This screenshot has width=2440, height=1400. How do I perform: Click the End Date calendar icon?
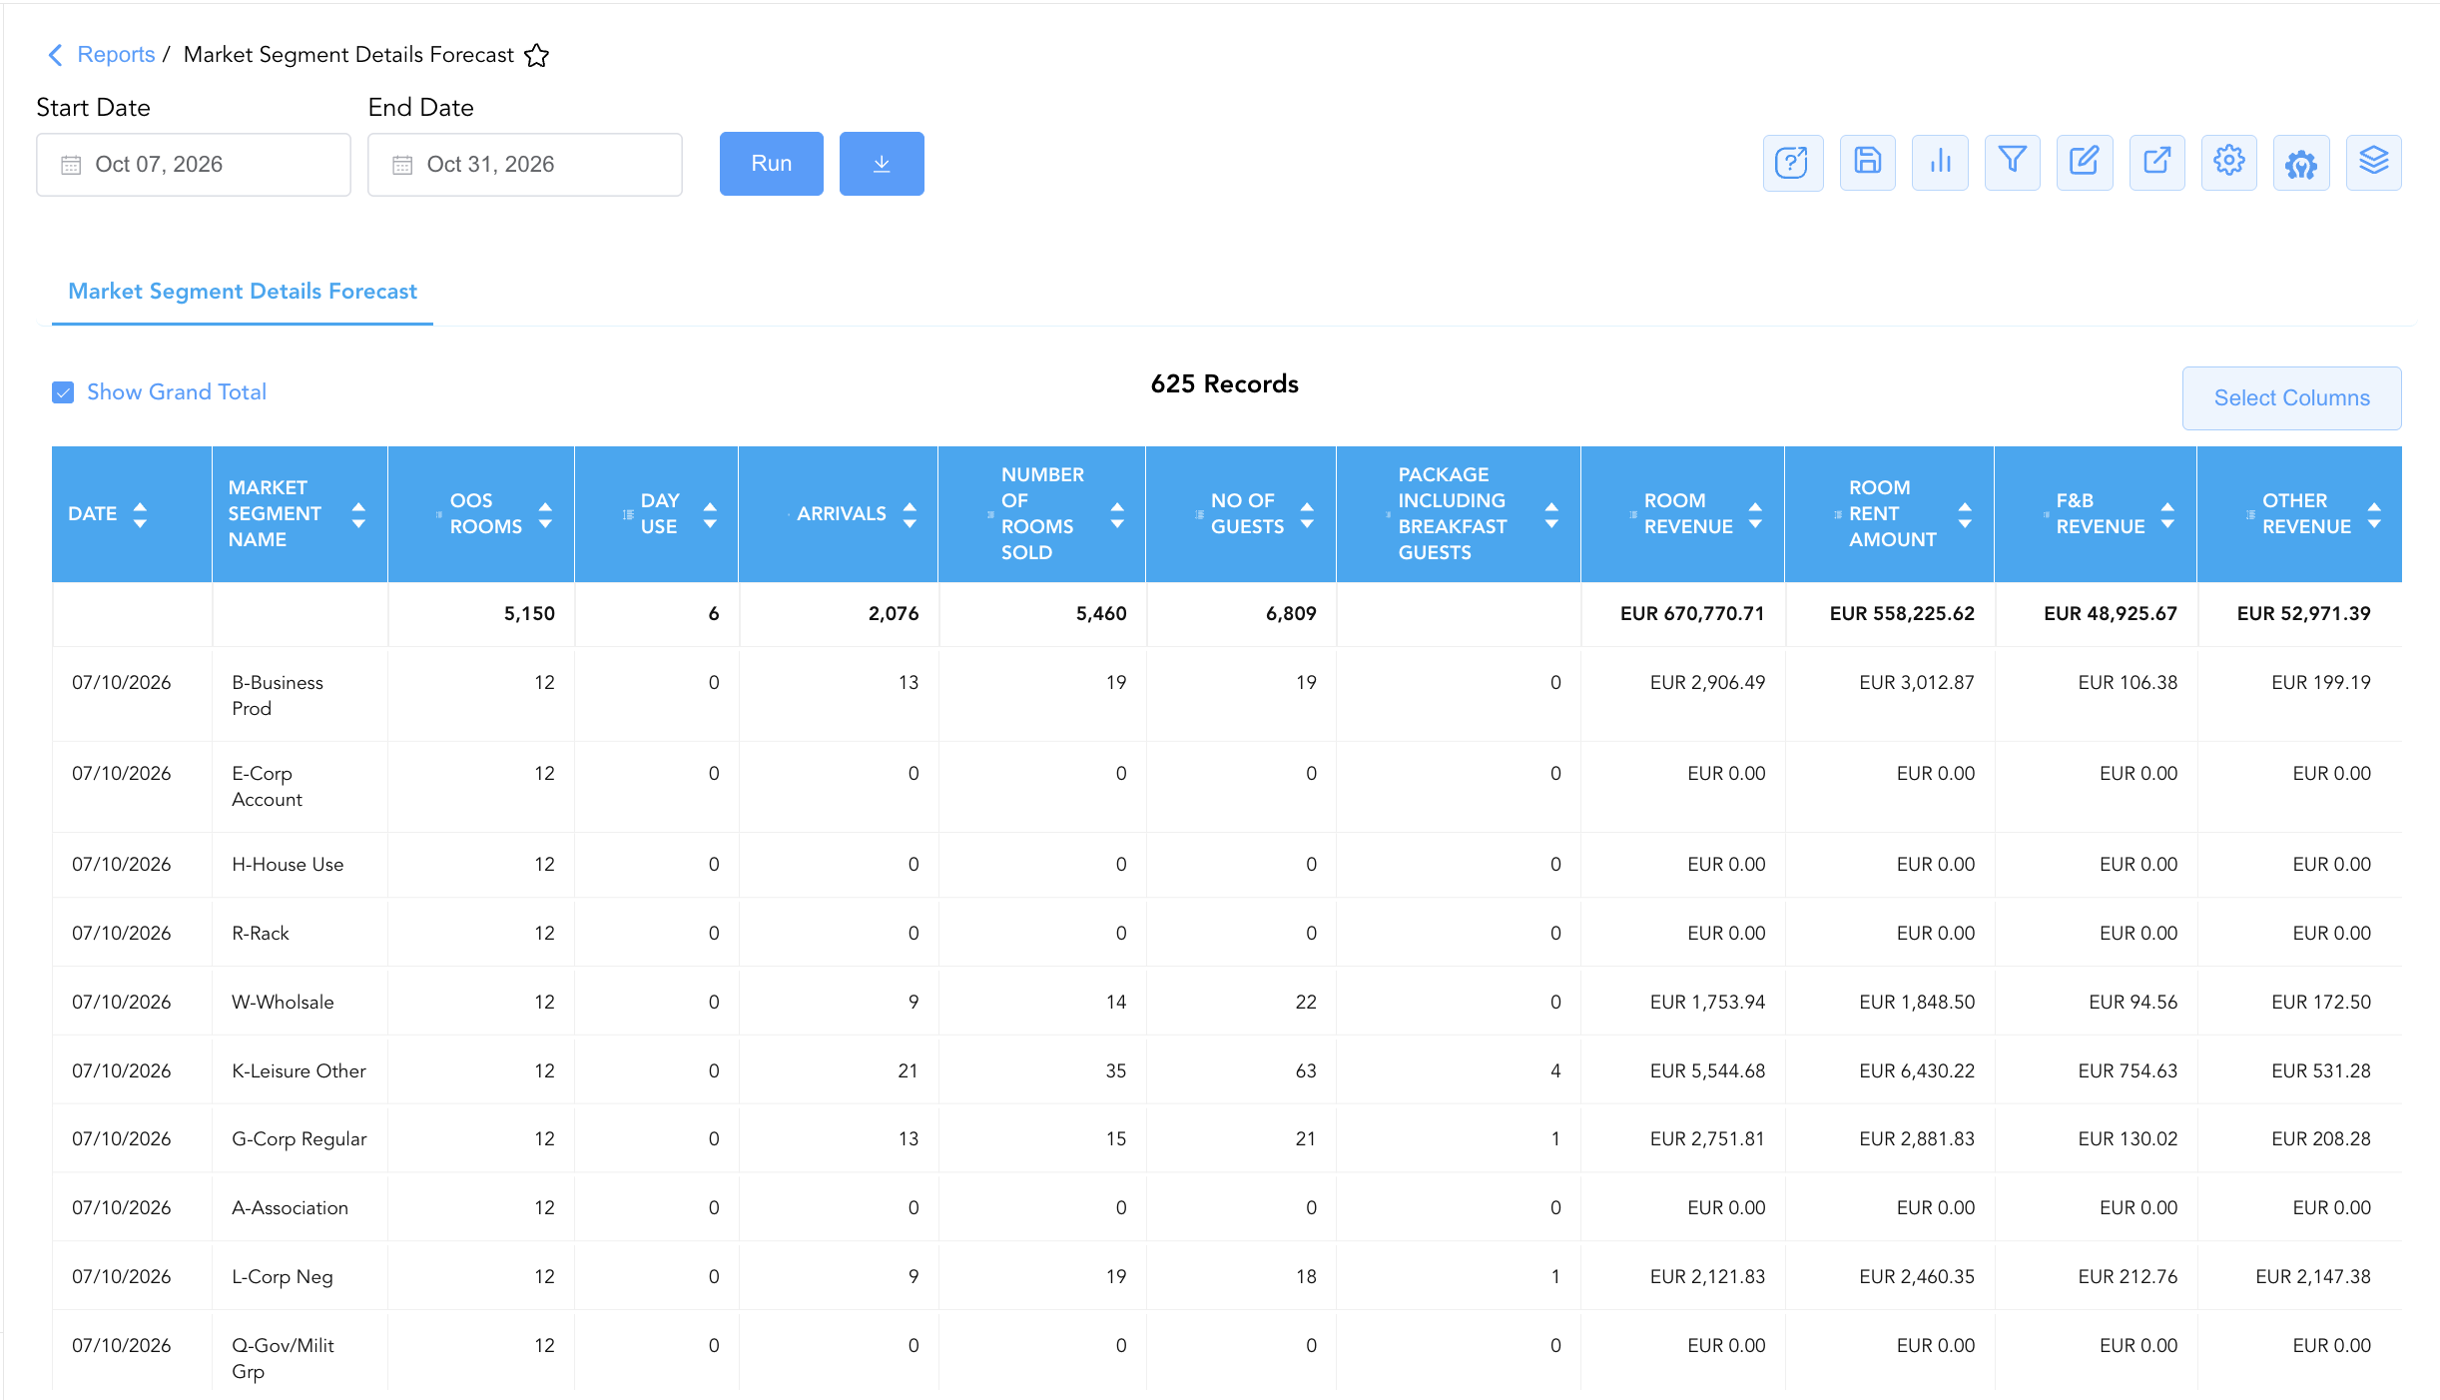(402, 165)
